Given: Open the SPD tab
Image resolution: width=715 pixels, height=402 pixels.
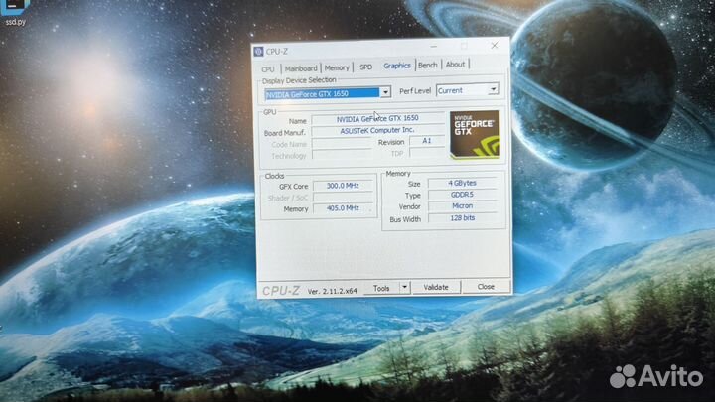Looking at the screenshot, I should click(366, 67).
